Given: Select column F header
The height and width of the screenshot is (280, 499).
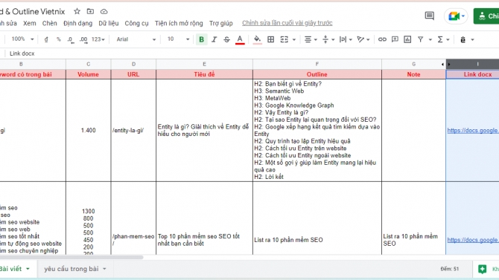Looking at the screenshot, I should 317,64.
